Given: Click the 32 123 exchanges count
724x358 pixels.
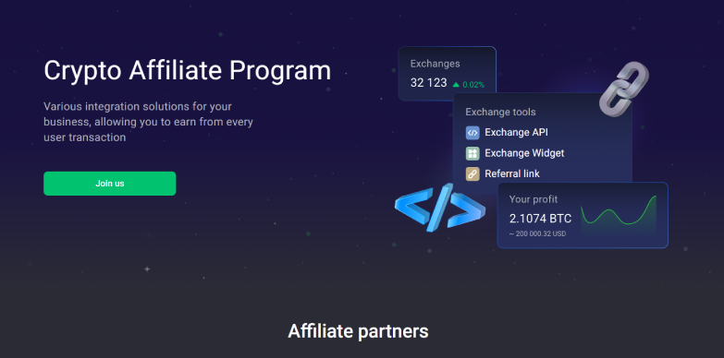Looking at the screenshot, I should click(x=428, y=83).
